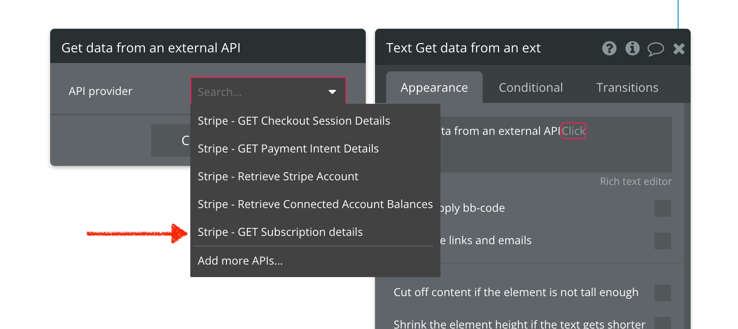Image resolution: width=738 pixels, height=329 pixels.
Task: Type in the API provider Search field
Action: 260,92
